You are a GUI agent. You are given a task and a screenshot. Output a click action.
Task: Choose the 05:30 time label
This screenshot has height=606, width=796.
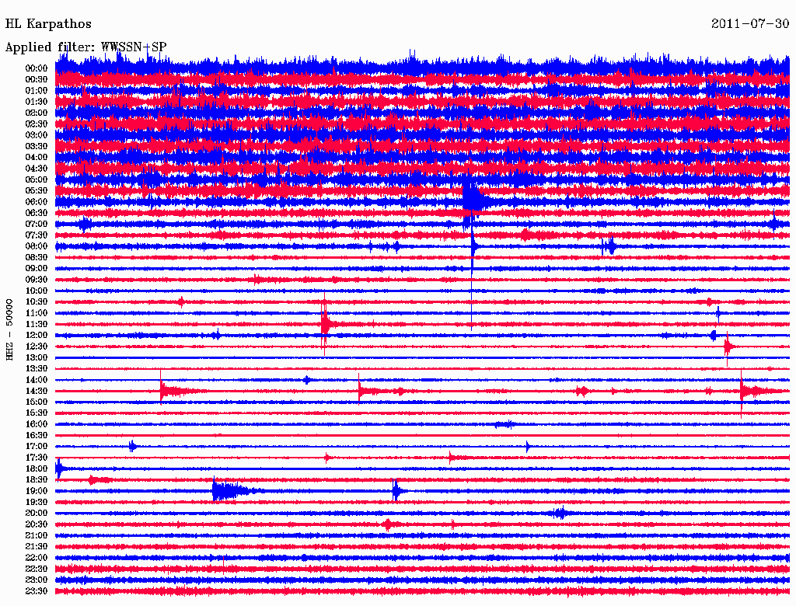click(x=37, y=191)
